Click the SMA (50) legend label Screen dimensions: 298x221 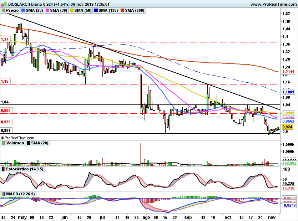(83, 10)
